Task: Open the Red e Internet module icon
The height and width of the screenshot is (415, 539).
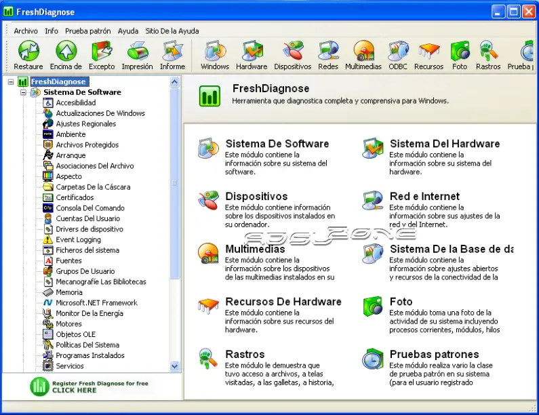Action: pos(373,201)
